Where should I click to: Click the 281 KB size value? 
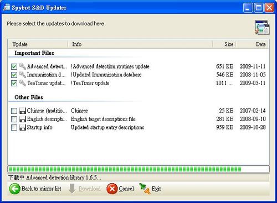click(x=225, y=119)
